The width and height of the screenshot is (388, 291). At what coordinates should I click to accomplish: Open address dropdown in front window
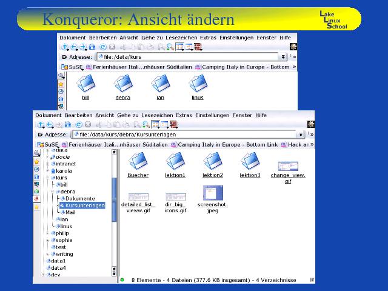click(x=301, y=135)
